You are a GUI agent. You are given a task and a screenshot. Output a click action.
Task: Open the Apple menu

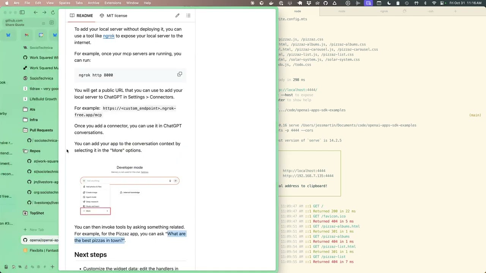pyautogui.click(x=6, y=3)
